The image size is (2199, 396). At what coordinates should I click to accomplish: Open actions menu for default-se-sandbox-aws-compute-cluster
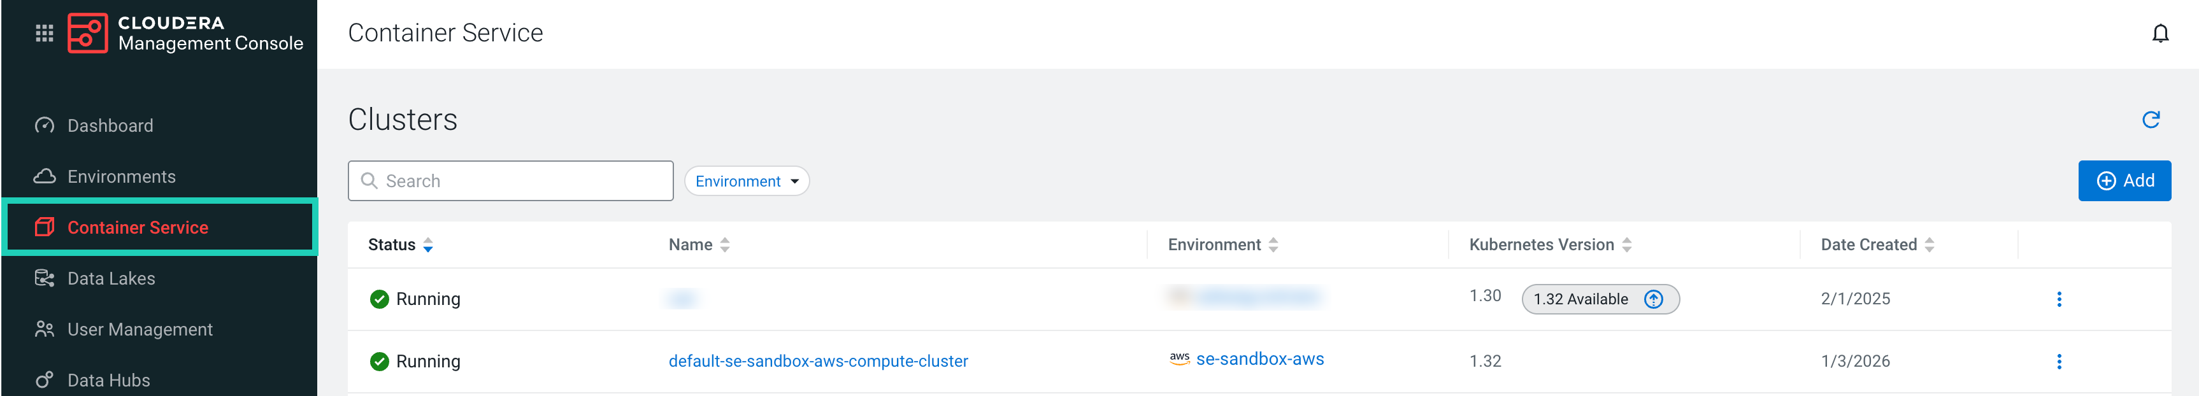click(2058, 362)
